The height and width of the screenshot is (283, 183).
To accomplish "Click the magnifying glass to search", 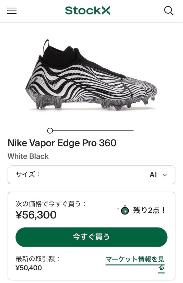I will click(169, 11).
